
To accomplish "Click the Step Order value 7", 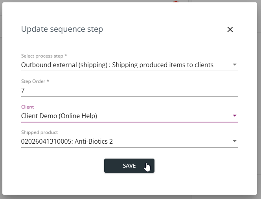I will point(23,90).
